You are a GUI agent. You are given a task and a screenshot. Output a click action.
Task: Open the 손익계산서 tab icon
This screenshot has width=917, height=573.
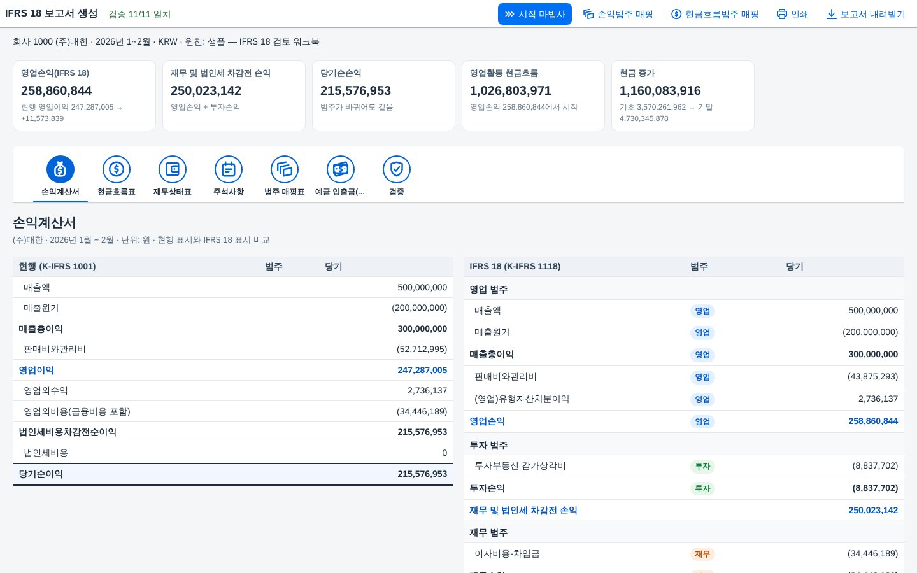(60, 169)
